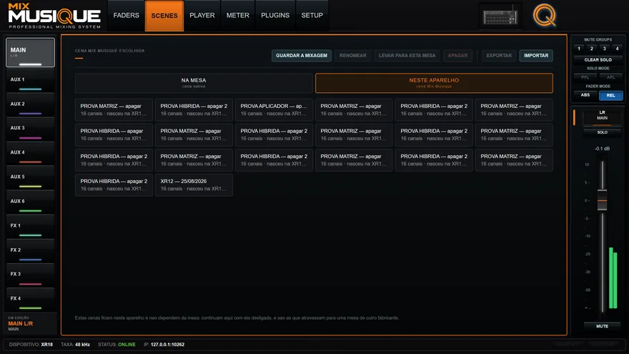Click the Importar button

[536, 55]
